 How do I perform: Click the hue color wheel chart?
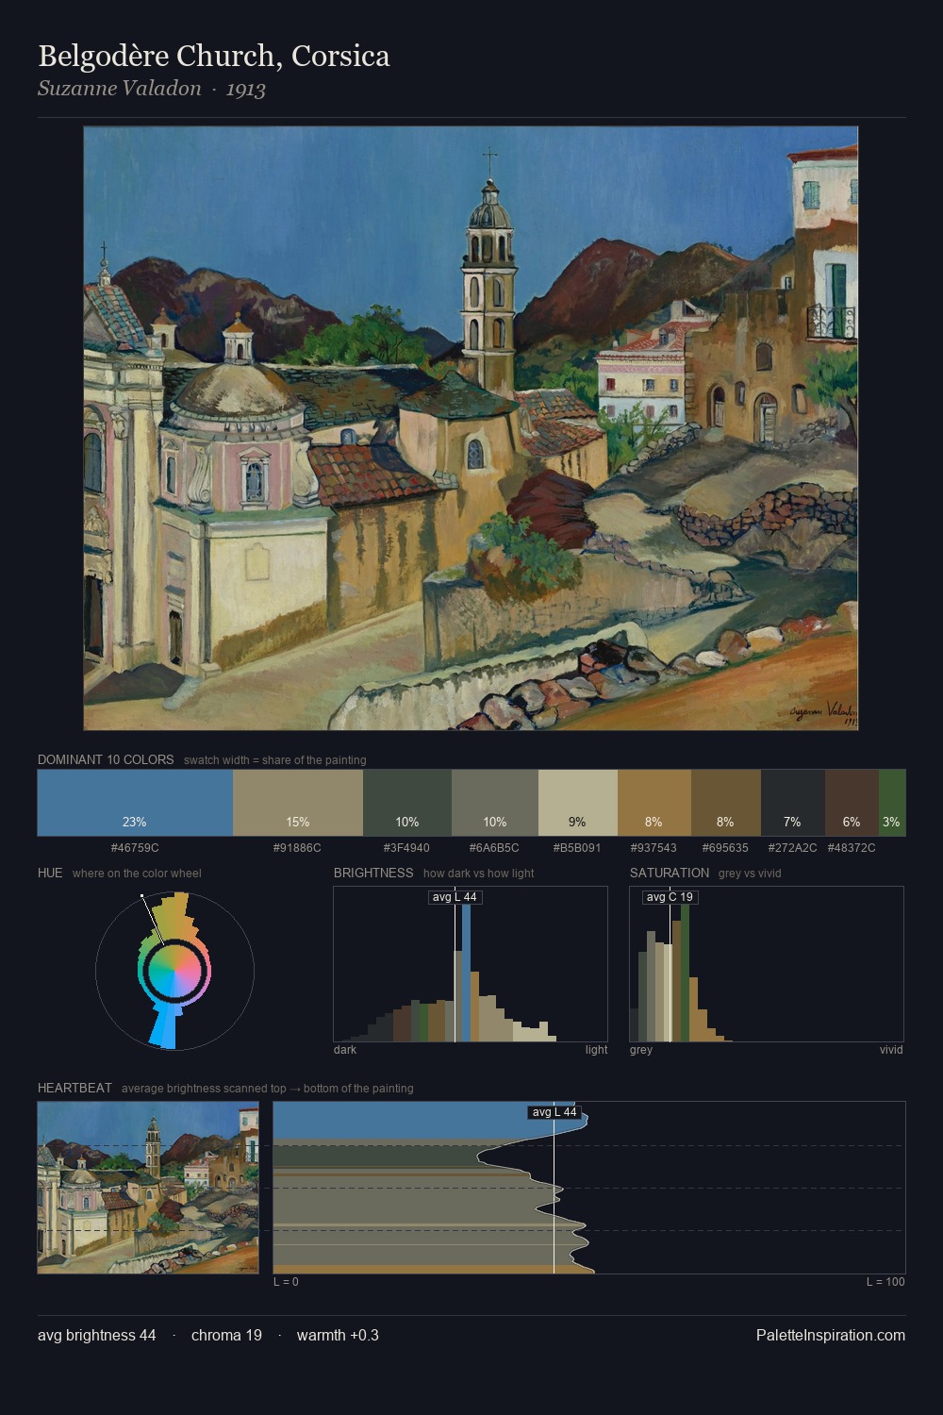coord(174,970)
